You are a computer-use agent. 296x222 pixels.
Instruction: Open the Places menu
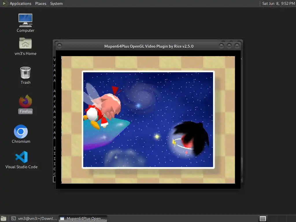point(40,3)
